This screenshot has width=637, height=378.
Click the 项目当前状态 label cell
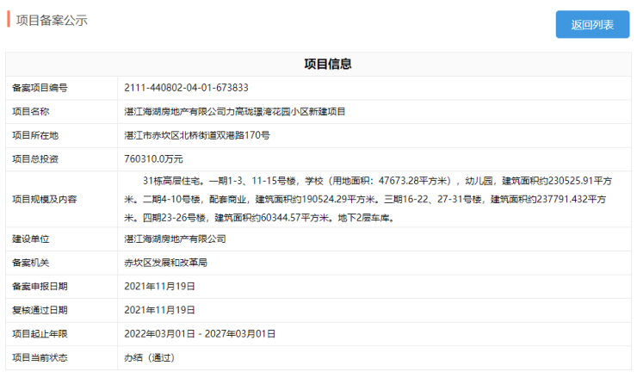61,358
